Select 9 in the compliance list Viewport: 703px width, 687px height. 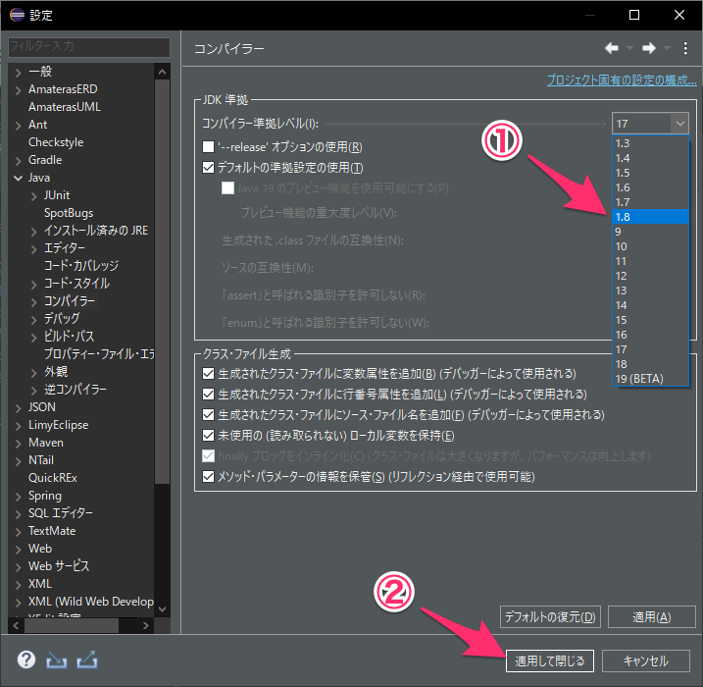click(x=650, y=232)
